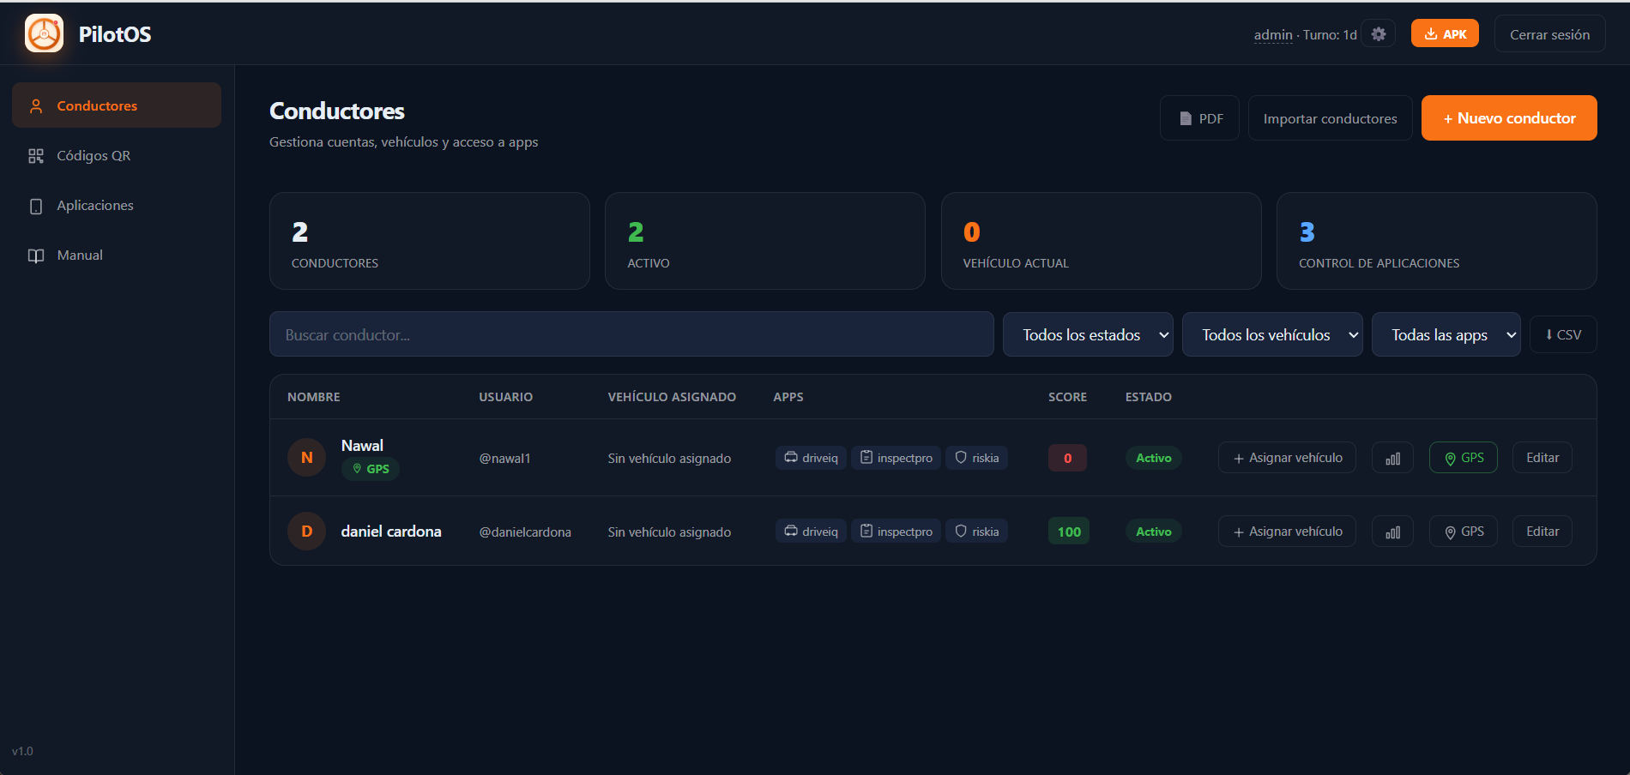Open the settings gear next to Turno

(x=1379, y=34)
